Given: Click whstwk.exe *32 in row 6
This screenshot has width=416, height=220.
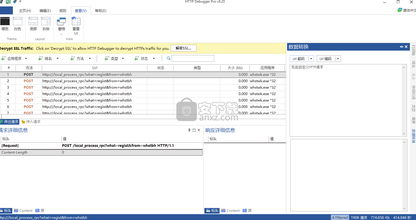Looking at the screenshot, I should (263, 107).
